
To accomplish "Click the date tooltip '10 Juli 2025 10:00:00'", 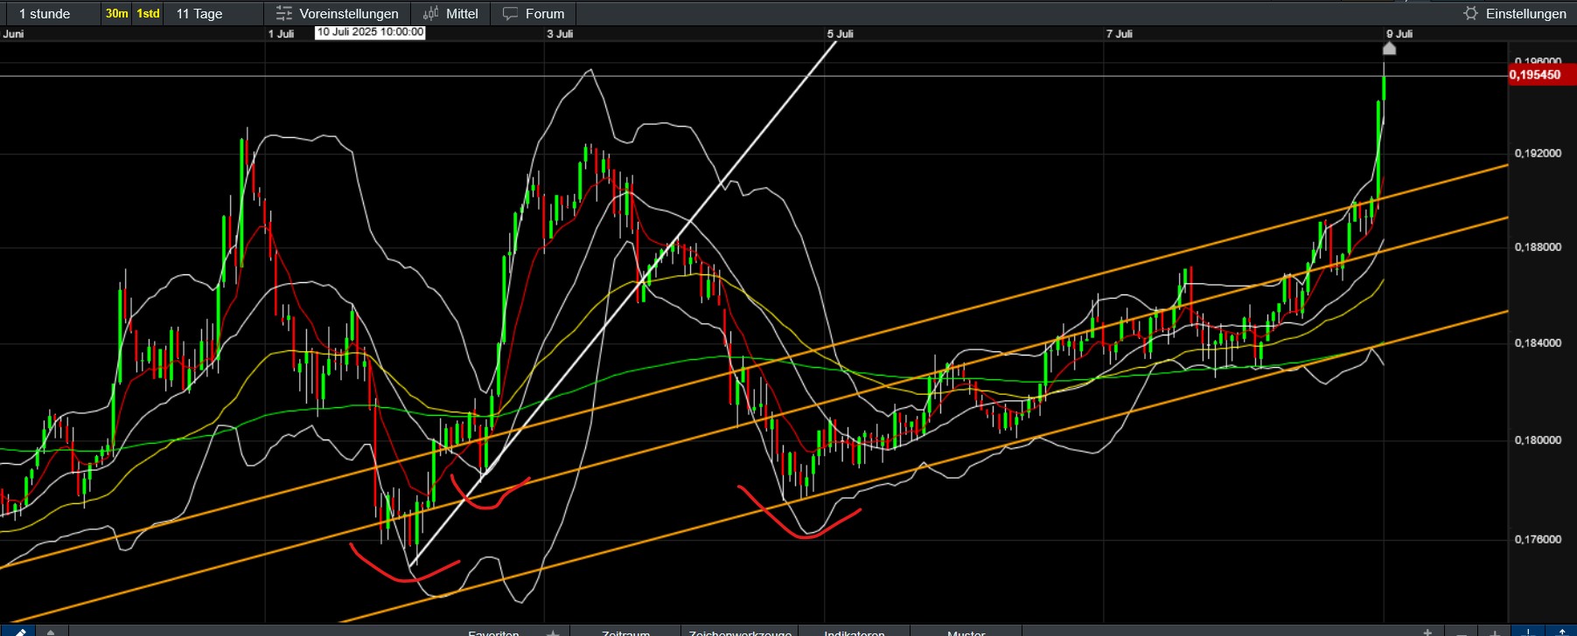I will pos(370,32).
